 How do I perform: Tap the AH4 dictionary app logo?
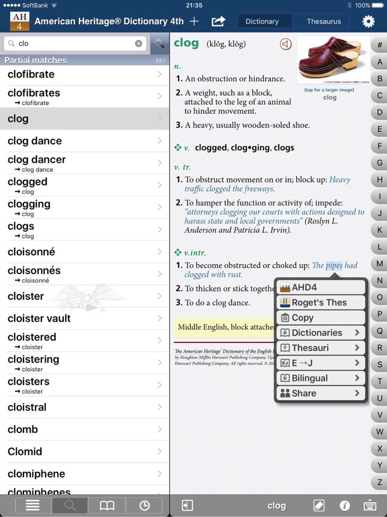coord(19,22)
